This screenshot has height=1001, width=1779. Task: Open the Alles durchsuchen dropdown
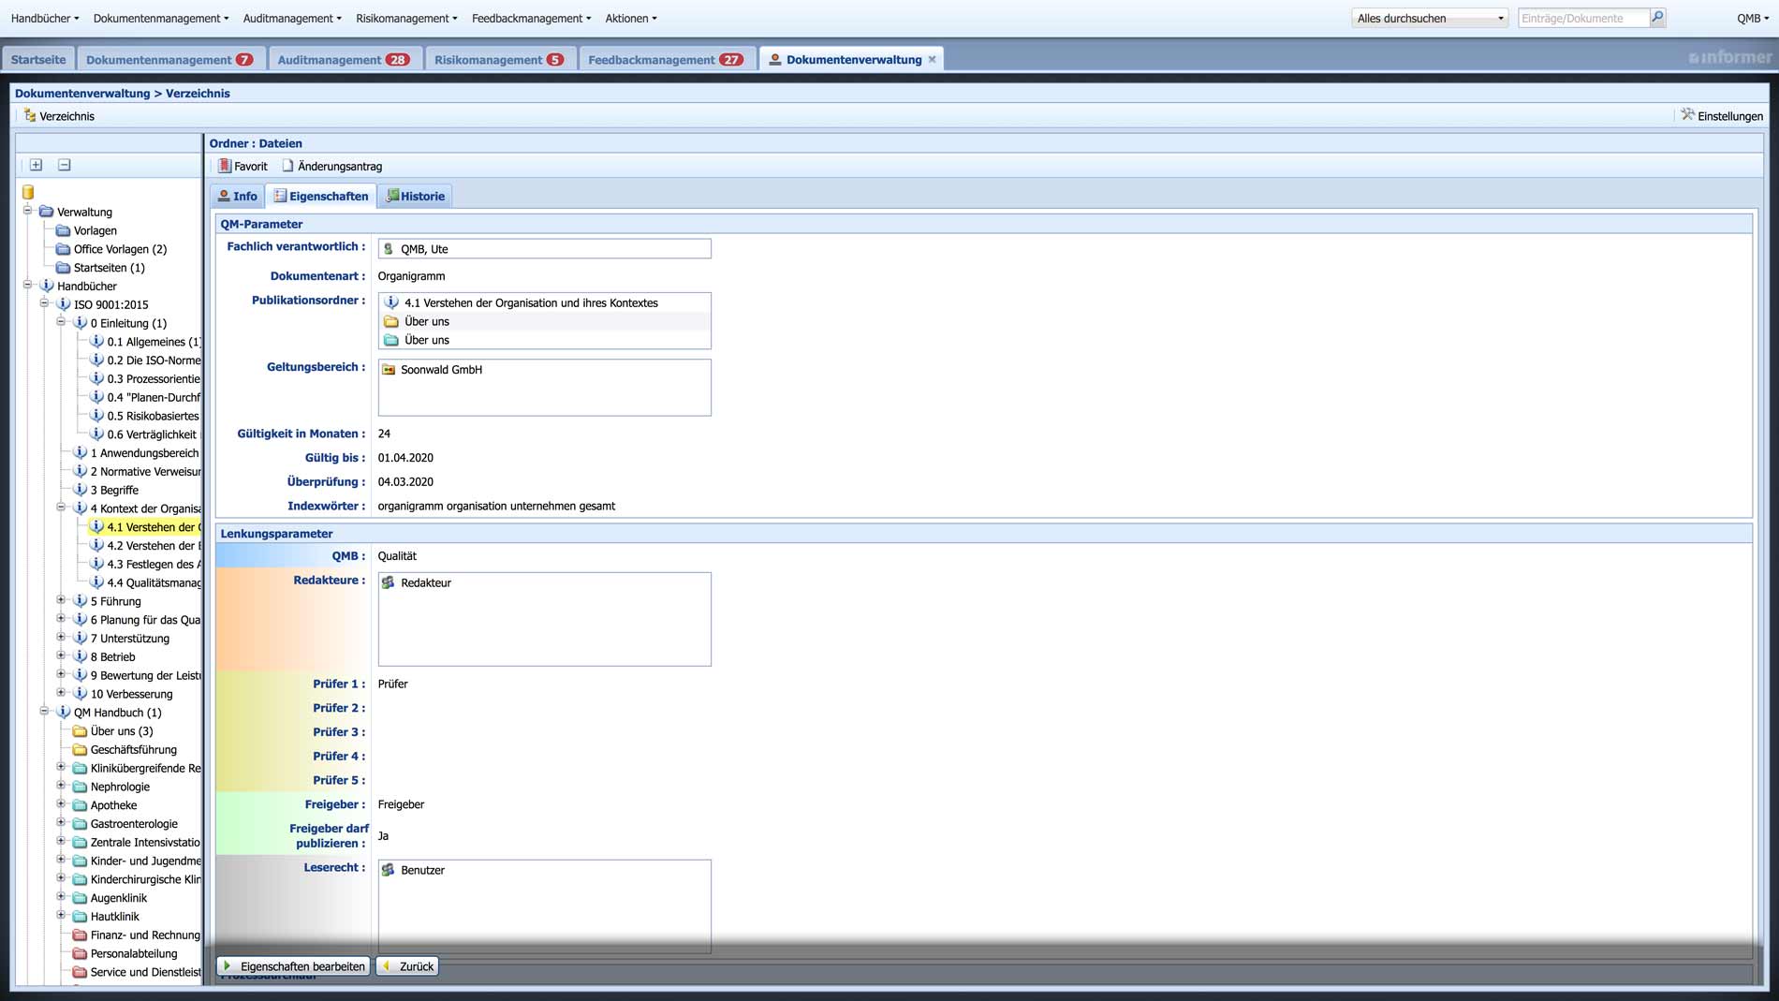(1429, 18)
